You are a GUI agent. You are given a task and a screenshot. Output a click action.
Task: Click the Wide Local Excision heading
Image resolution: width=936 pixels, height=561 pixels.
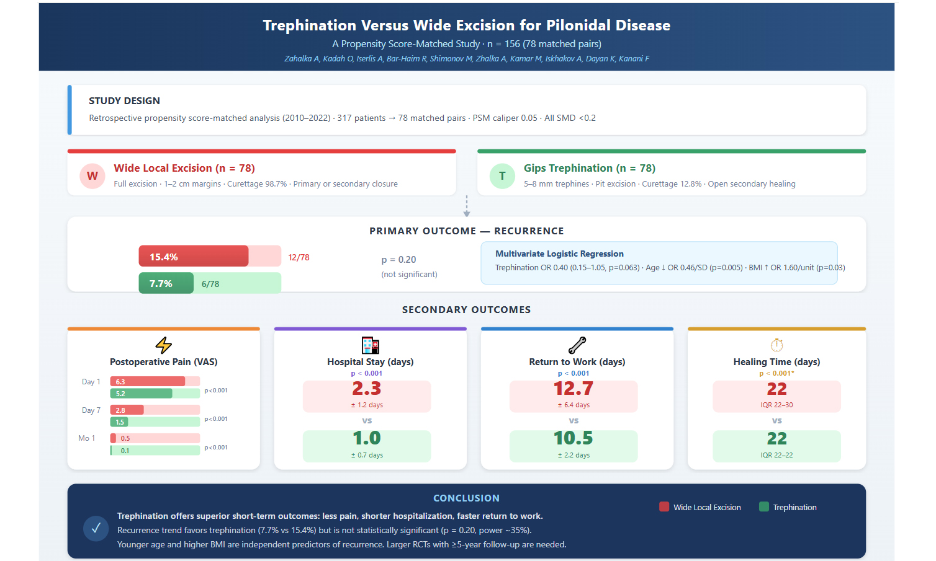[184, 168]
